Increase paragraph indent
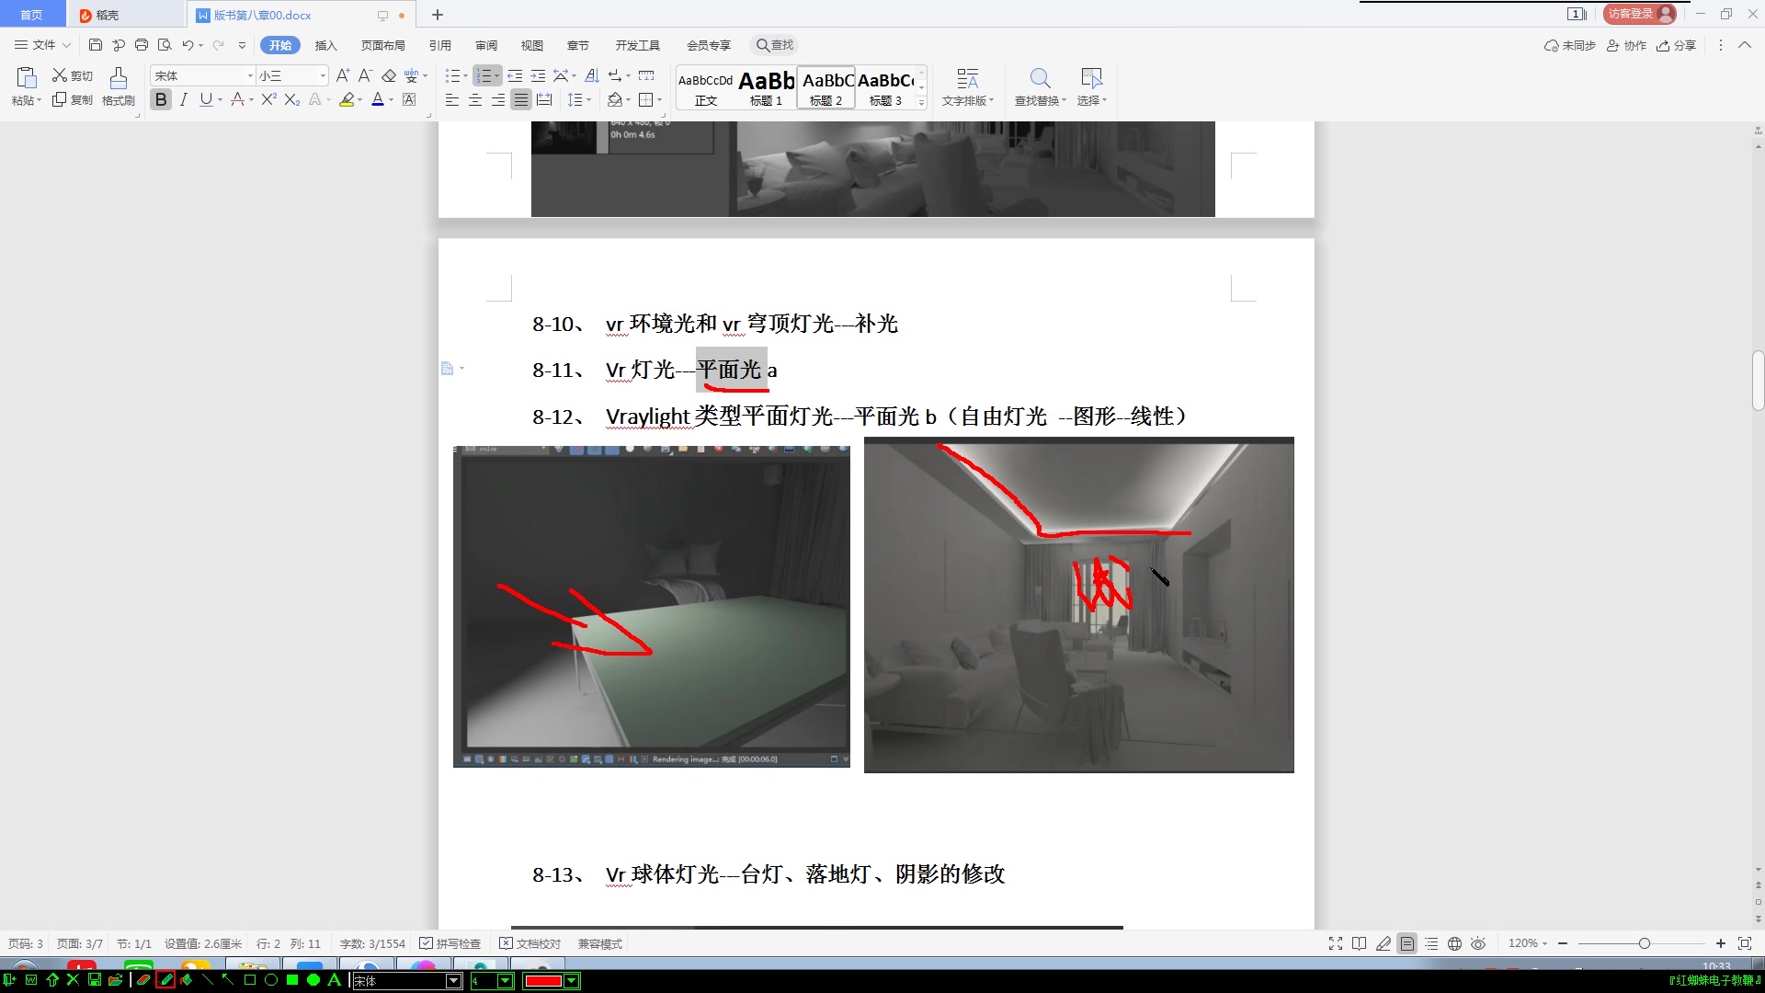Image resolution: width=1765 pixels, height=993 pixels. point(538,75)
